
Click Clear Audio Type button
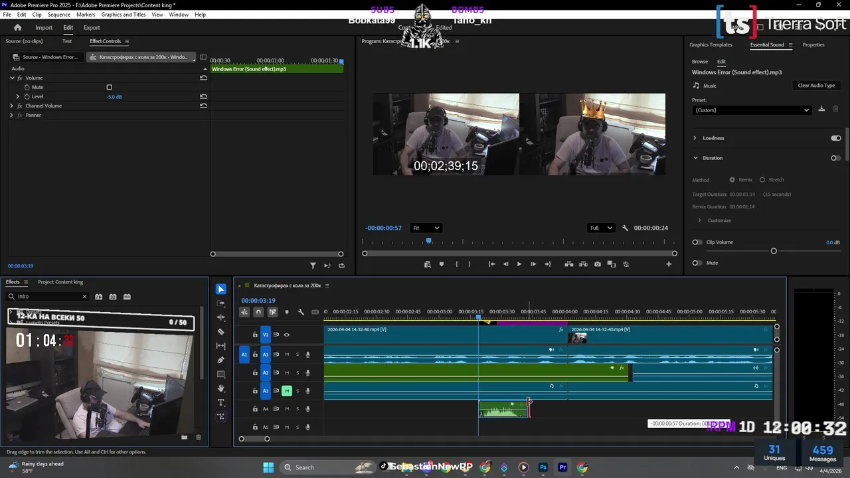coord(816,86)
